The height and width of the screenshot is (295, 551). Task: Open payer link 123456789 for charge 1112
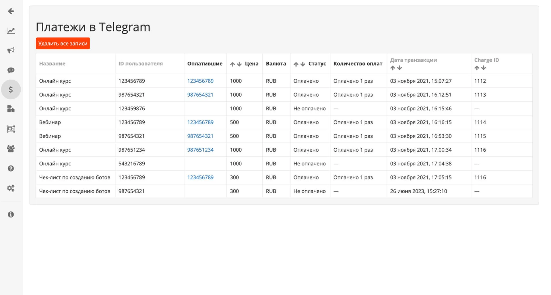click(200, 81)
